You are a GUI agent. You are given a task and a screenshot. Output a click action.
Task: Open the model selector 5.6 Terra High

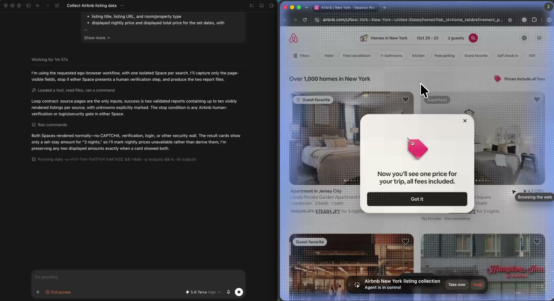tap(203, 292)
